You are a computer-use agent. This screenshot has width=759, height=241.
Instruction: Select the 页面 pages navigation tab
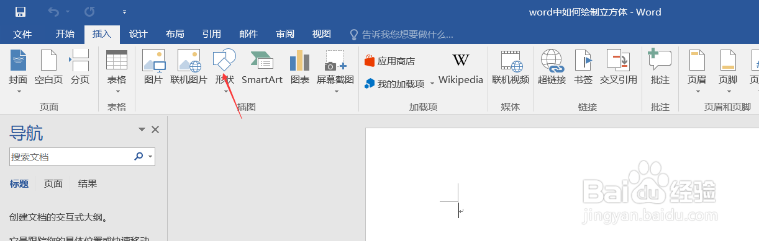(x=53, y=183)
